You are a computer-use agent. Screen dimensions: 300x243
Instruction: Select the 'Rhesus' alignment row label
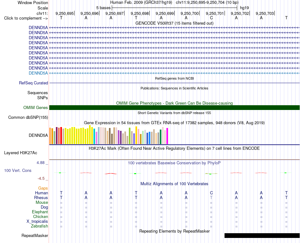[41, 197]
